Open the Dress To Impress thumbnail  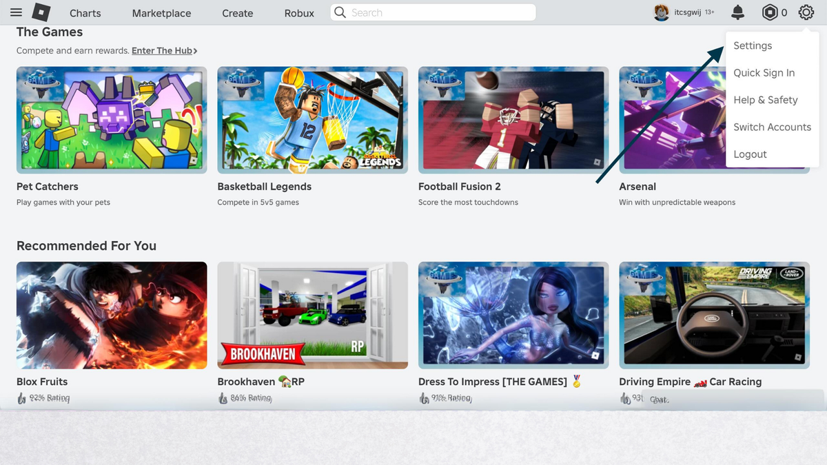coord(513,315)
